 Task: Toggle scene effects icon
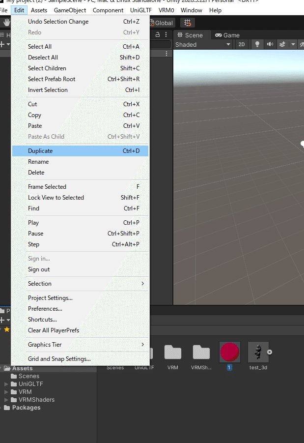[x=282, y=44]
